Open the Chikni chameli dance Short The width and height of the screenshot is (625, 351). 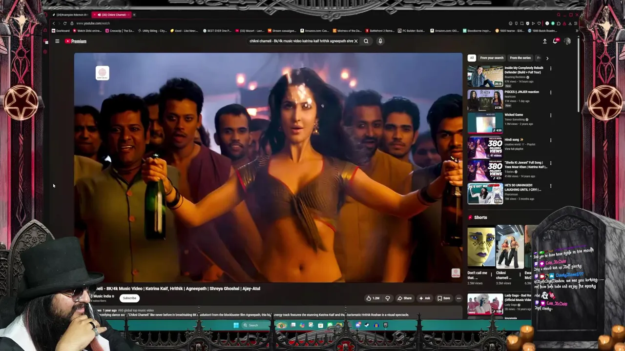point(510,247)
